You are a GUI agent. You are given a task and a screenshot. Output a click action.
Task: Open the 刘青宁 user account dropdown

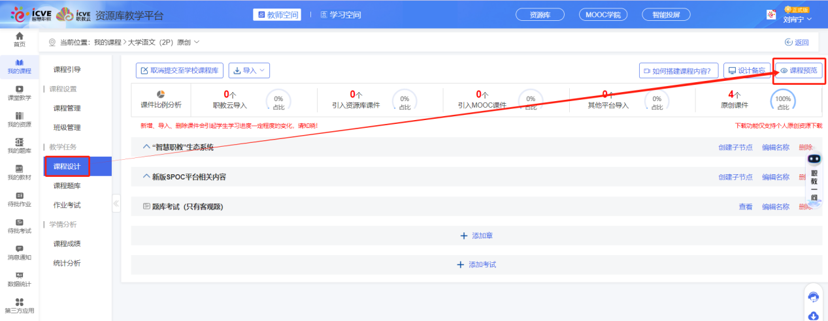tap(797, 19)
